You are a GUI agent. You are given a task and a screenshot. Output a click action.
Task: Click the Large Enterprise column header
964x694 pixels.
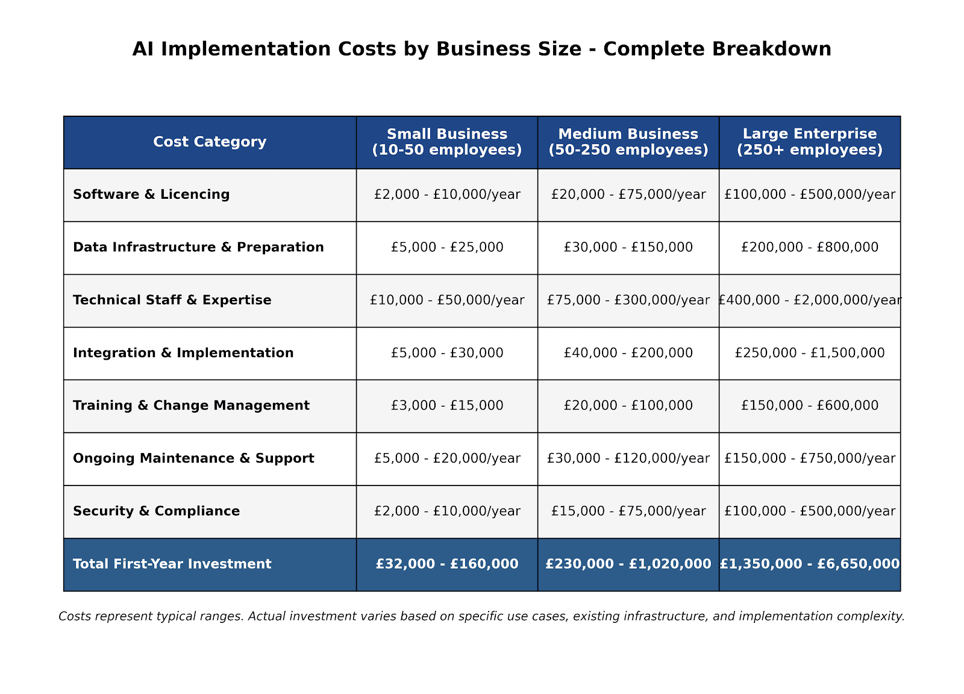(x=809, y=142)
